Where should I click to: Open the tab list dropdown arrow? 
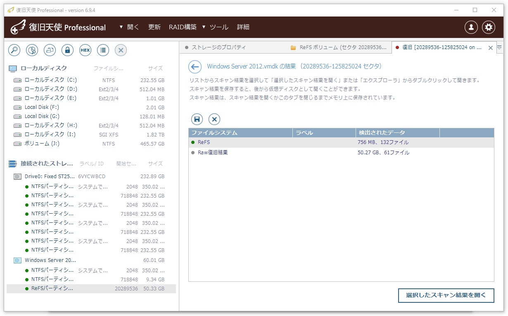coord(499,47)
